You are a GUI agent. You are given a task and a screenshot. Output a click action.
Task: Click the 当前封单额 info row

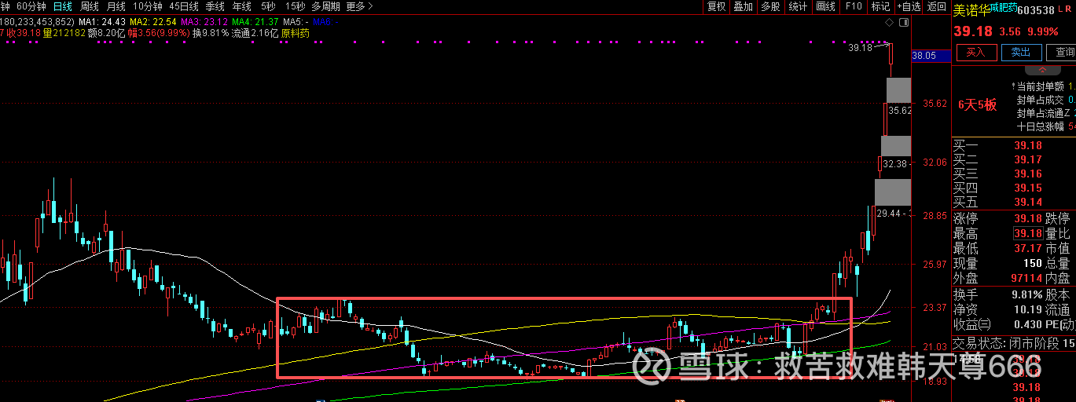[x=1045, y=86]
